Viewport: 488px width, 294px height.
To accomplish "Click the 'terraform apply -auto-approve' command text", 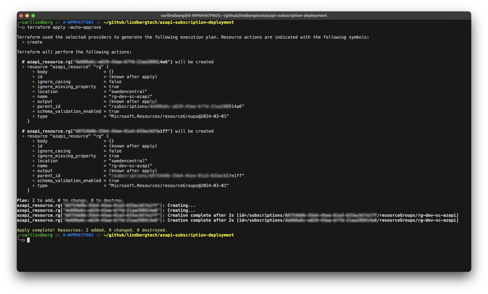I will (x=64, y=27).
